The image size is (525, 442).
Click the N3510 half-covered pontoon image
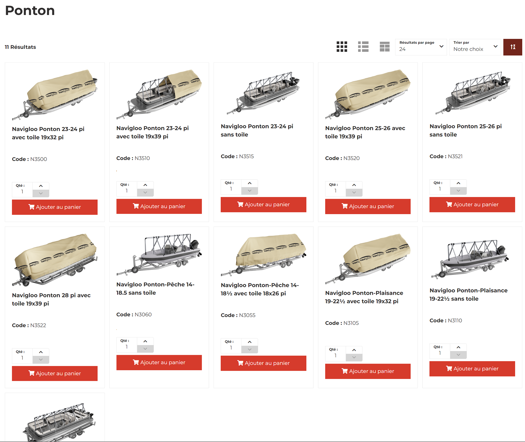(159, 94)
